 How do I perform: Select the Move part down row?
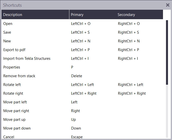[17, 128]
